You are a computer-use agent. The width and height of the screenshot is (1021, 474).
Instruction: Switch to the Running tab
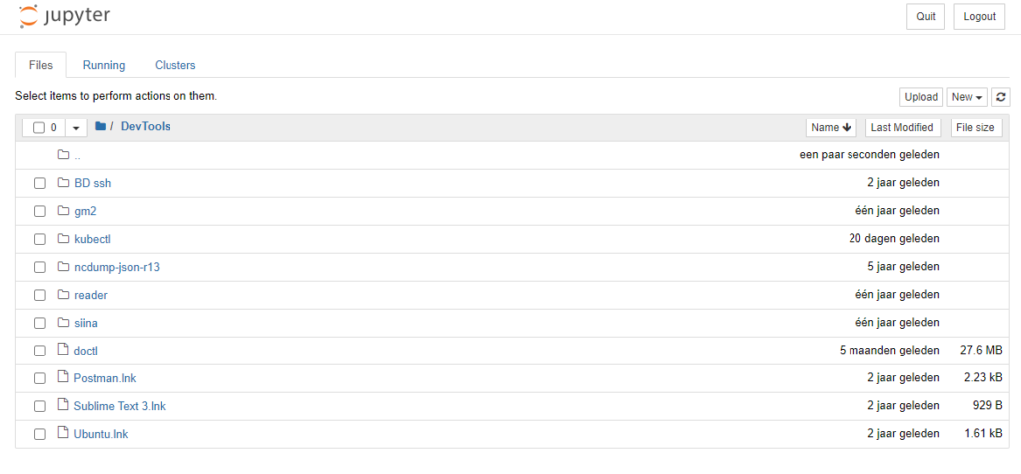[104, 65]
